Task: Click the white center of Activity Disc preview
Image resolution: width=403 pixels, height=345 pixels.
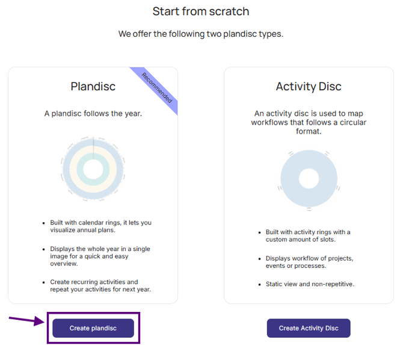Action: coord(309,179)
